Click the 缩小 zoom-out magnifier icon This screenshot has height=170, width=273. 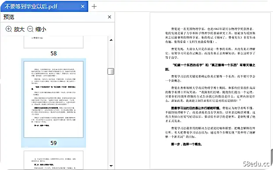pos(30,29)
